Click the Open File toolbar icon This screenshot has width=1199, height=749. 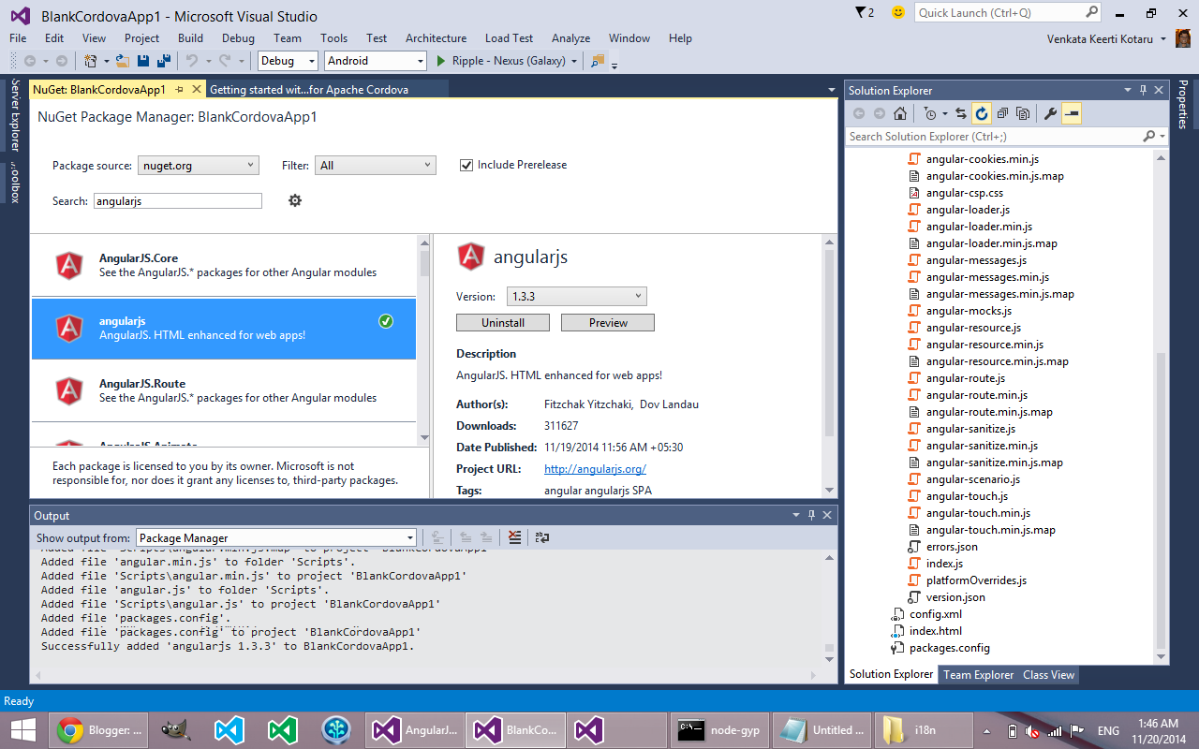(122, 61)
